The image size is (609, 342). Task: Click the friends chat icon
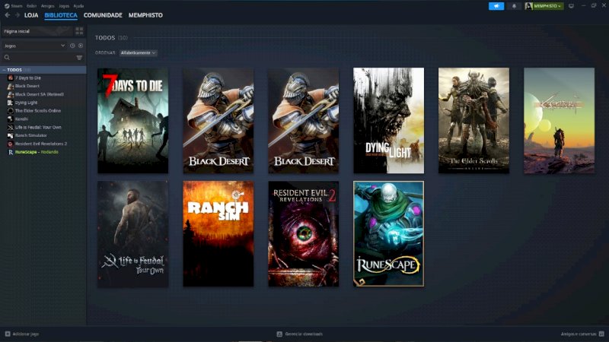pos(601,334)
